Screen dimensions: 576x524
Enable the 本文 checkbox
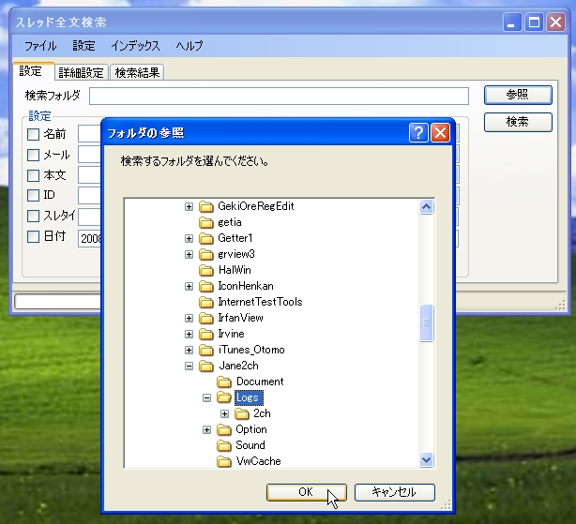point(34,175)
